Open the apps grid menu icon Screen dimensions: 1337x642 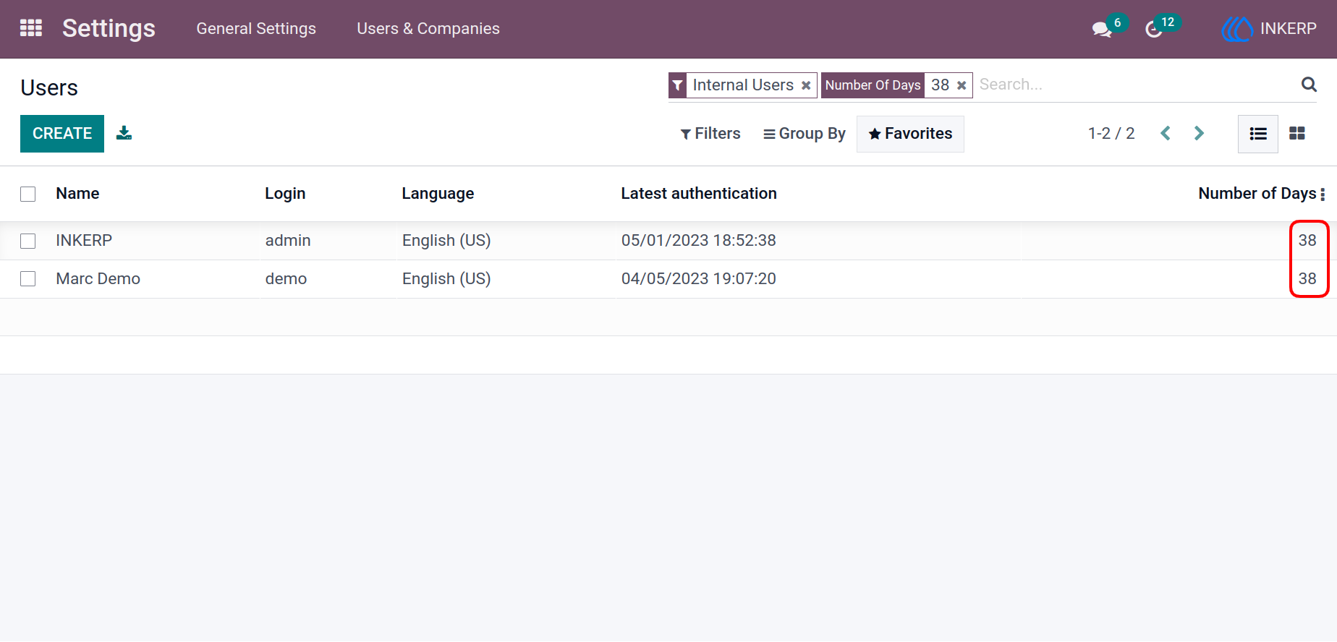tap(31, 28)
